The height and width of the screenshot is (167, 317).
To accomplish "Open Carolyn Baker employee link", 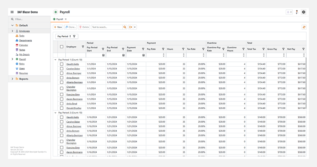I will coord(73,69).
